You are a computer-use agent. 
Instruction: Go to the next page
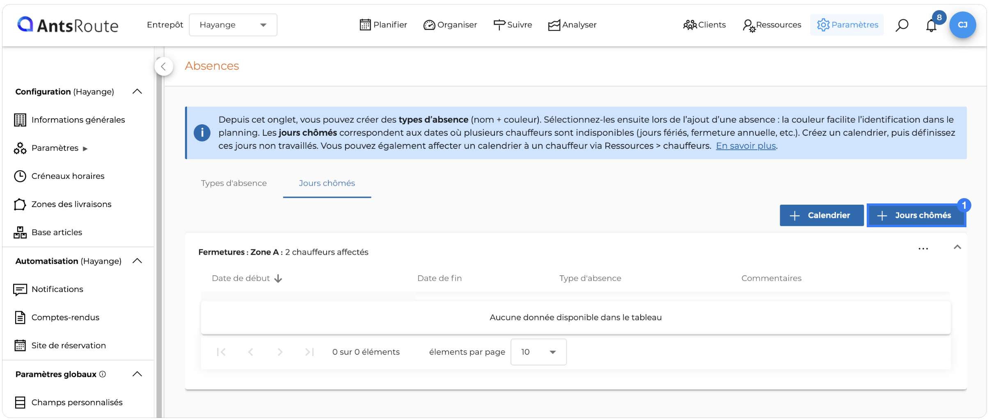pos(280,352)
